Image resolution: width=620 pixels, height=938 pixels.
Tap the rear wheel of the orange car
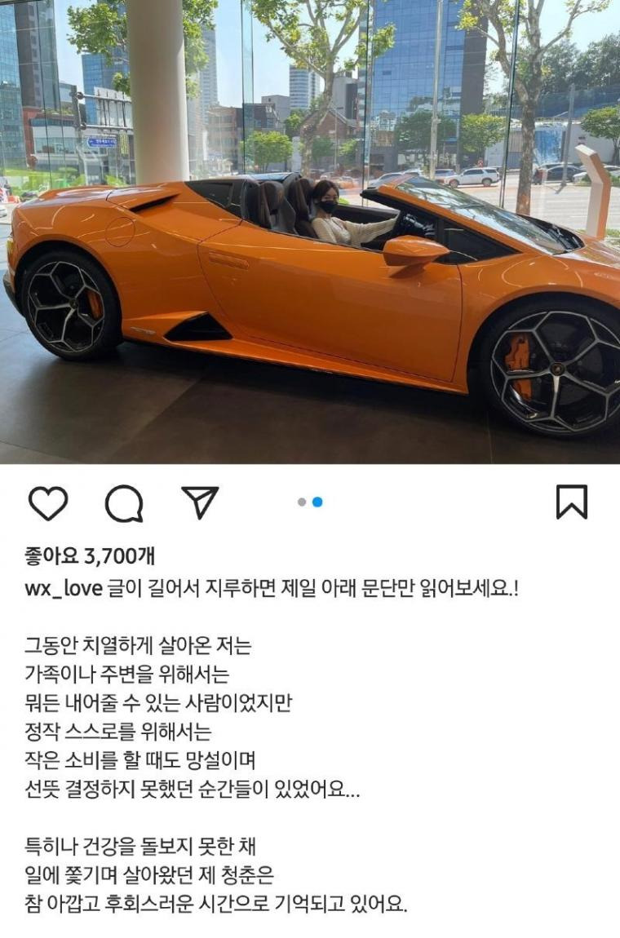coord(69,305)
